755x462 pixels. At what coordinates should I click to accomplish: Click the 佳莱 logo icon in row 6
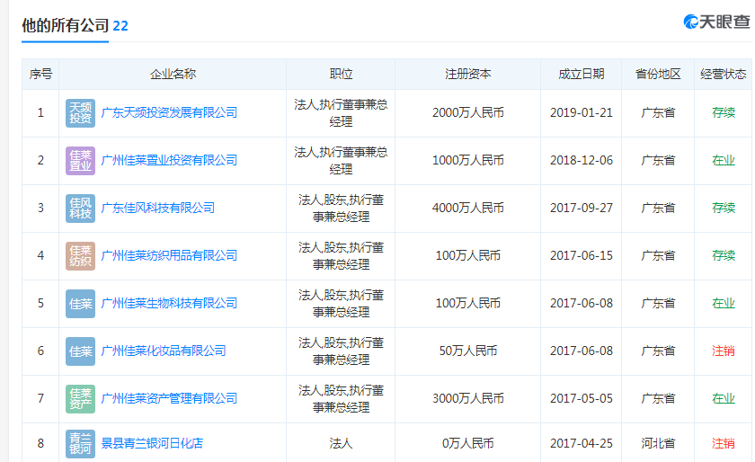tap(80, 351)
